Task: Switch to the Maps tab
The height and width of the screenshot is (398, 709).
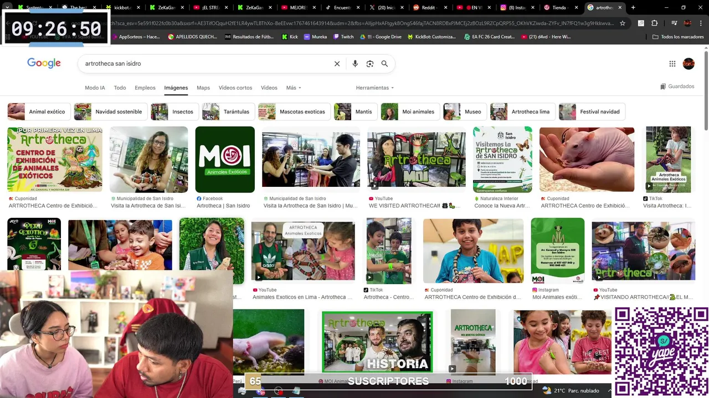Action: point(203,88)
